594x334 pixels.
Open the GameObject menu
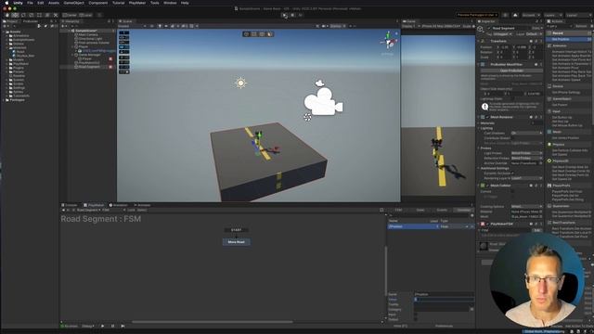click(x=74, y=3)
